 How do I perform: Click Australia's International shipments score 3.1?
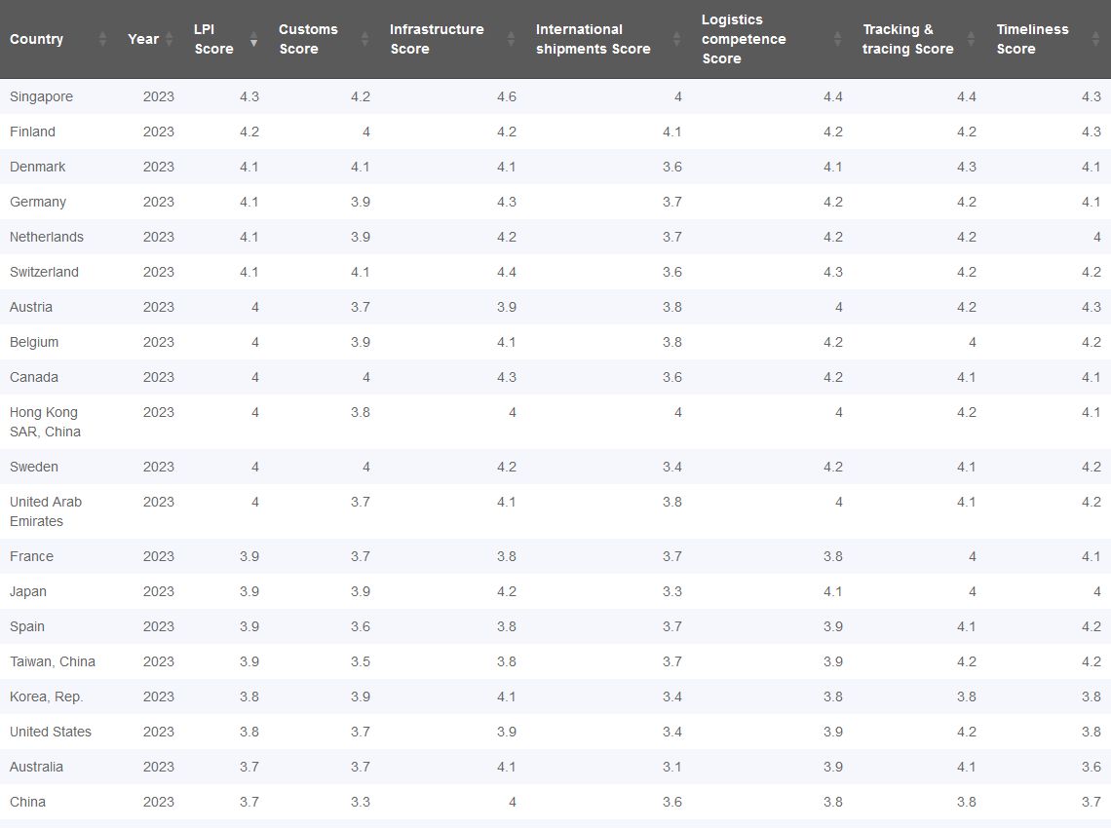(671, 767)
